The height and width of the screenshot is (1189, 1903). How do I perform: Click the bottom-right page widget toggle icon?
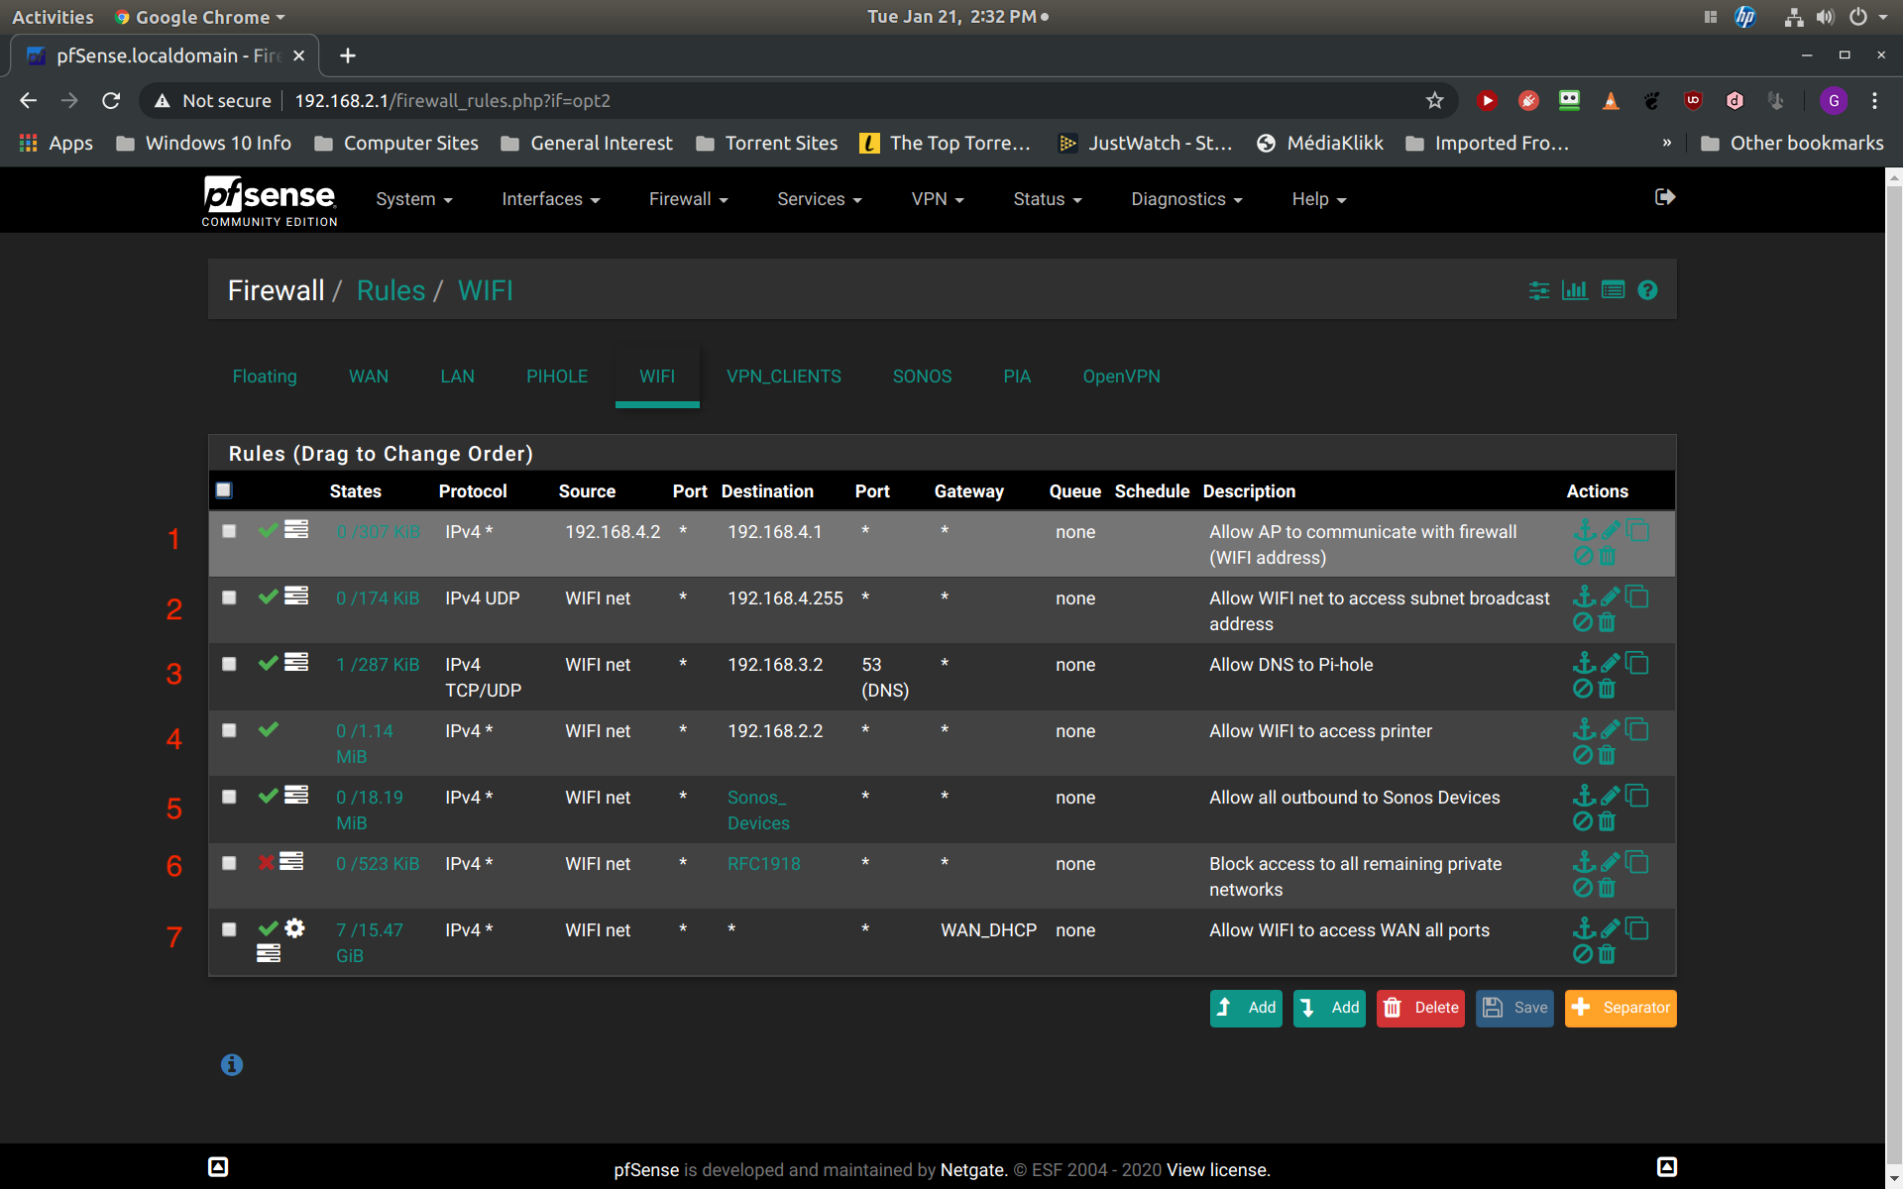(x=1667, y=1167)
